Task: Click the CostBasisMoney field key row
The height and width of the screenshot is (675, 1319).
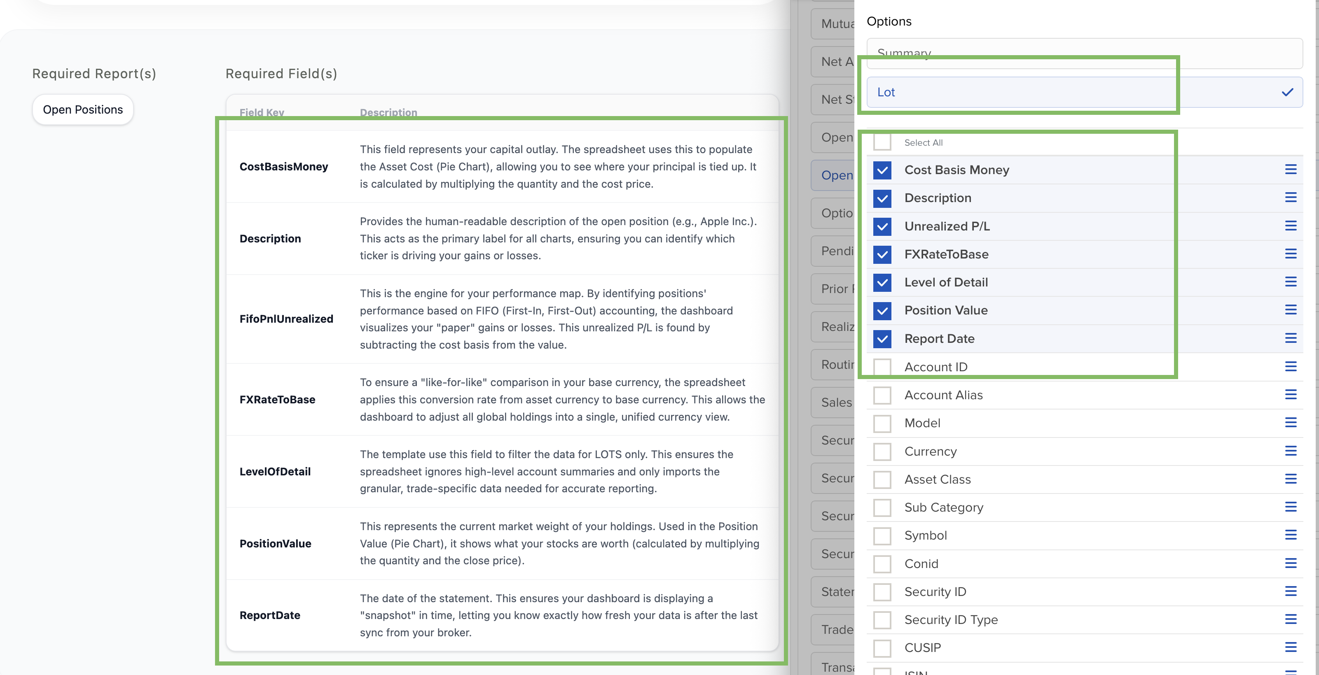Action: [x=283, y=167]
